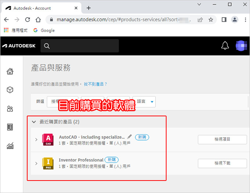
Task: Click the Inventor Professional product icon
Action: coord(48,163)
